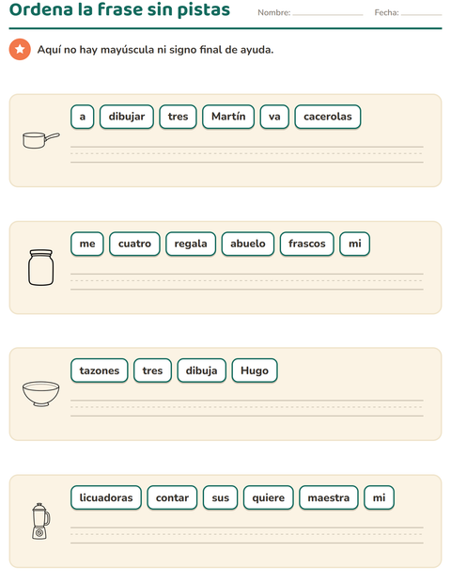The image size is (451, 583).
Task: Click the bowl illustration
Action: 40,394
